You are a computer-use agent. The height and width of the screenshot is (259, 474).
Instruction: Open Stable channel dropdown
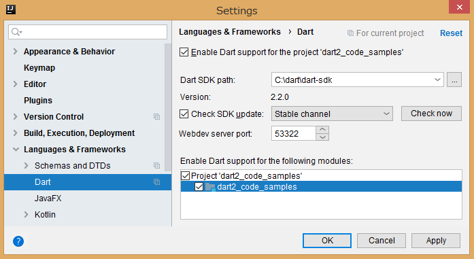pos(386,114)
